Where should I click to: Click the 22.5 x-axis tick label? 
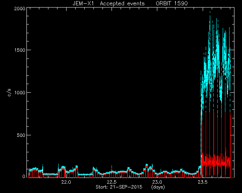point(112,182)
